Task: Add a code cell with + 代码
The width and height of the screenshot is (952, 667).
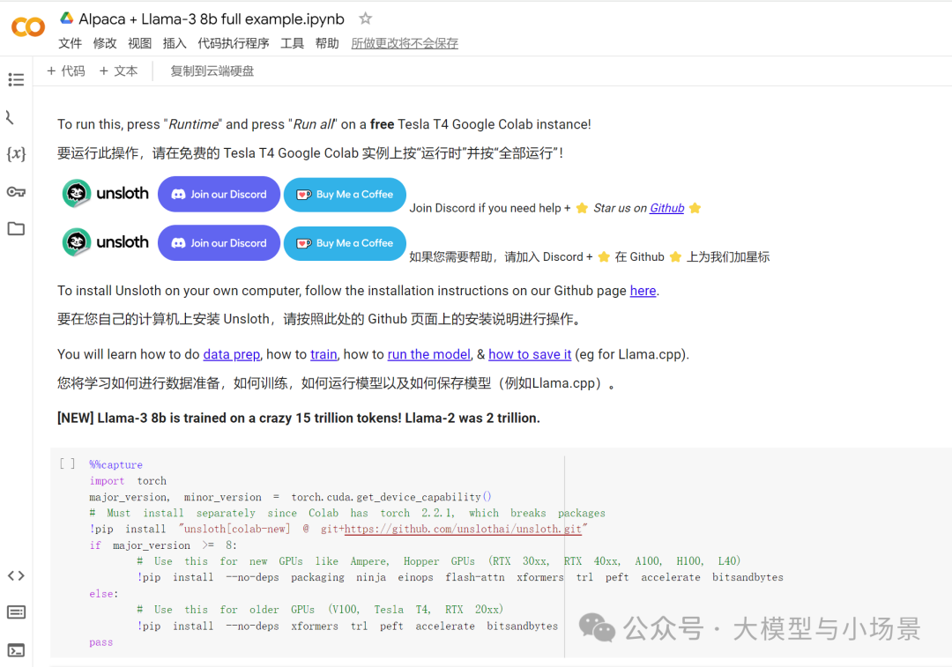Action: tap(66, 71)
